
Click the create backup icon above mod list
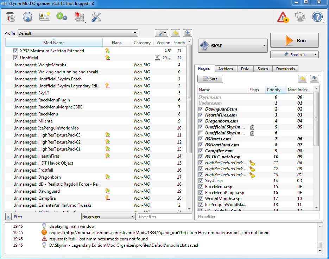click(187, 33)
